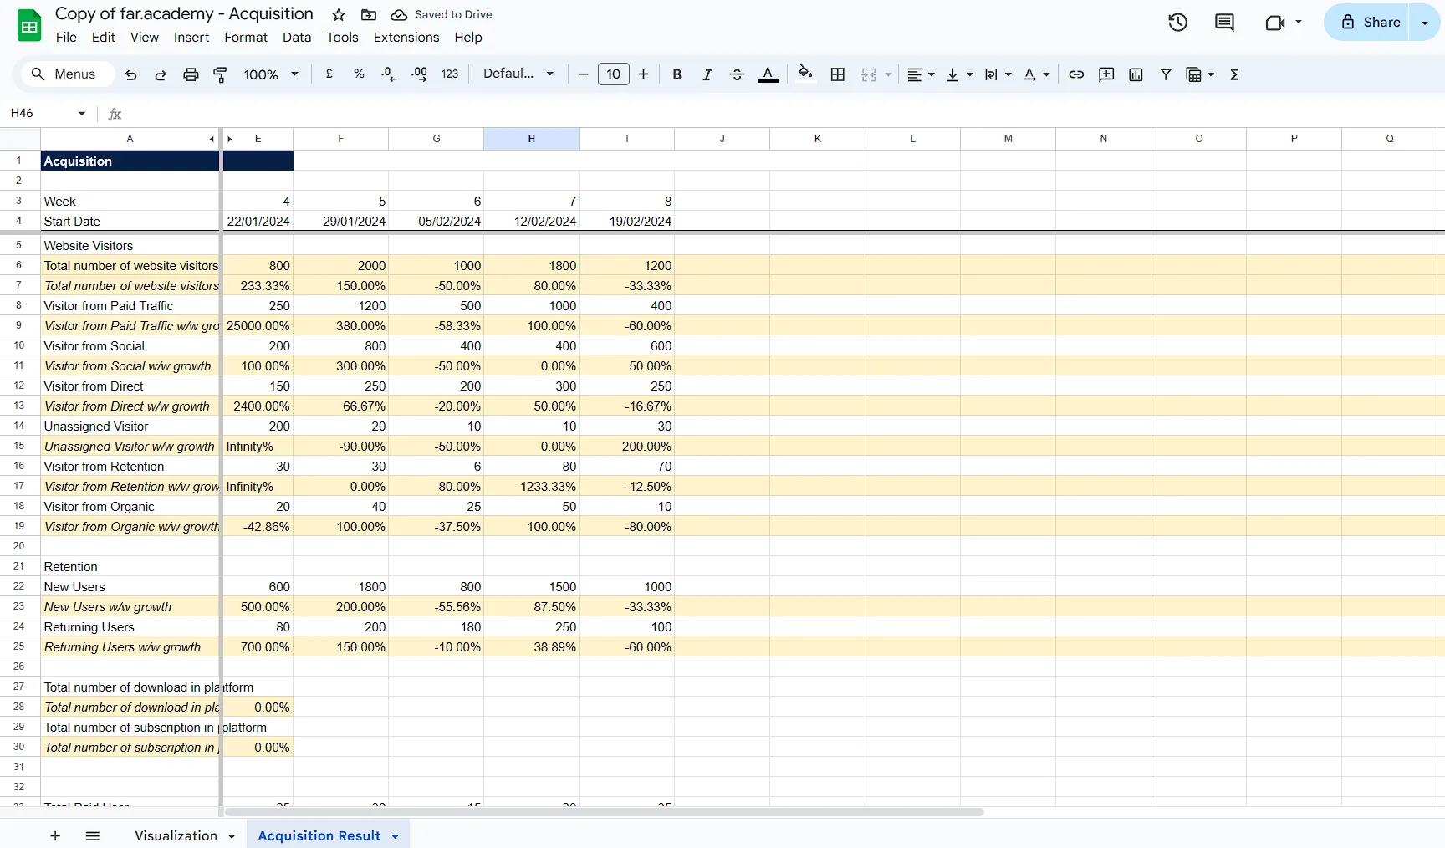Image resolution: width=1445 pixels, height=848 pixels.
Task: Decrease font size with minus button
Action: pyautogui.click(x=583, y=74)
